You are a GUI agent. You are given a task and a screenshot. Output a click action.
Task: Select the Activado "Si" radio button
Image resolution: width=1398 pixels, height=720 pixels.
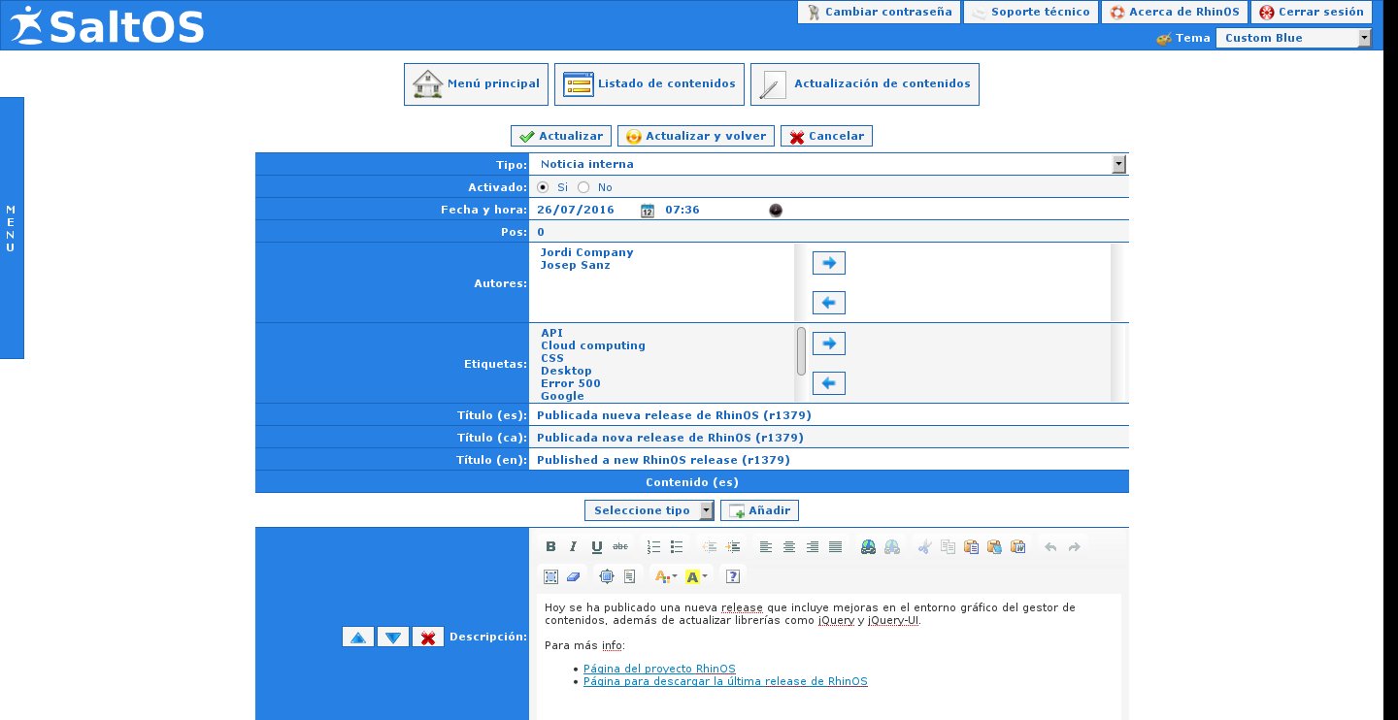pos(543,187)
